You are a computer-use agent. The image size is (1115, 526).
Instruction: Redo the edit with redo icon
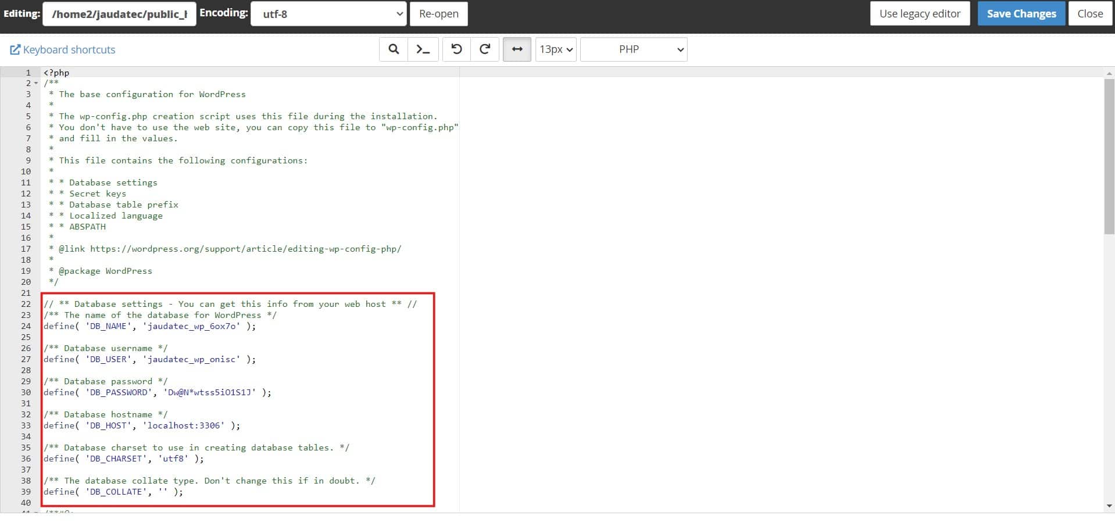(485, 49)
